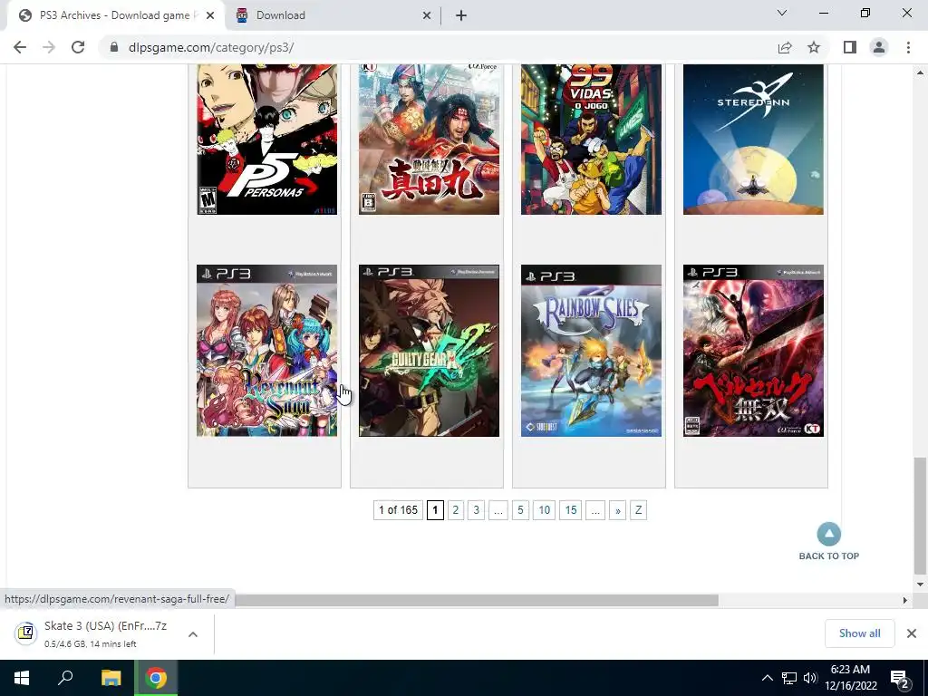The height and width of the screenshot is (696, 928).
Task: Switch to the Download tab
Action: (334, 15)
